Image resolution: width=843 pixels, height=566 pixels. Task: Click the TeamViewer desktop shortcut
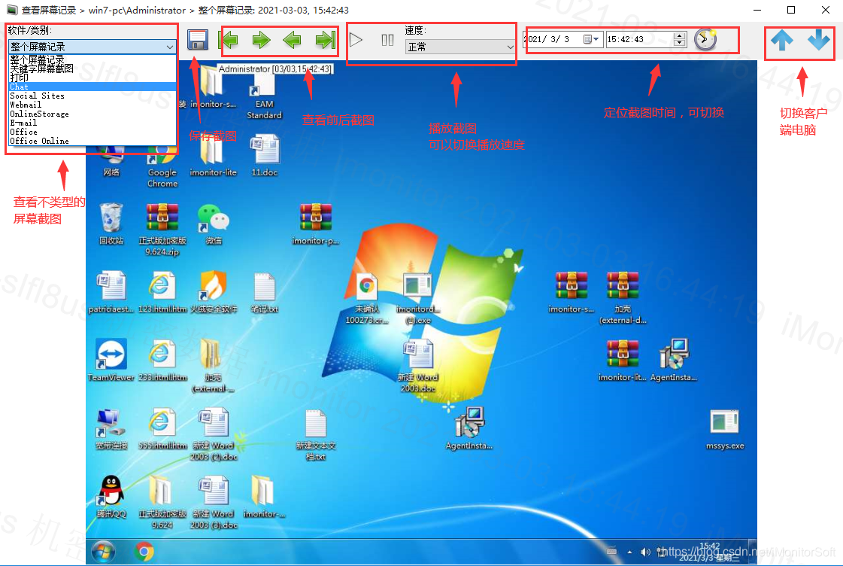point(111,360)
